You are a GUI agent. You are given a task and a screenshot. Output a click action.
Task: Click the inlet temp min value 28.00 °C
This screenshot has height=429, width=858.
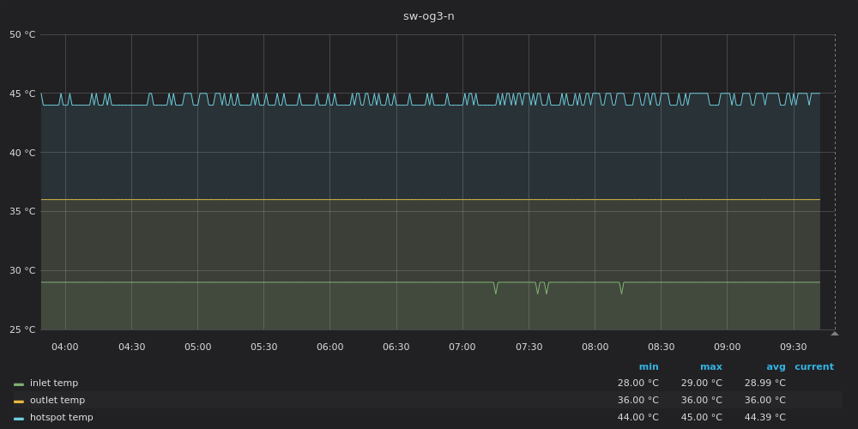click(637, 384)
